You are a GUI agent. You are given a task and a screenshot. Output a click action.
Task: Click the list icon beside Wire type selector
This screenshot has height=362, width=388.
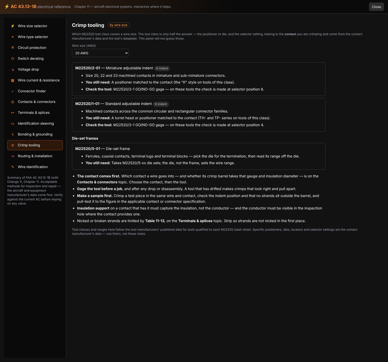coord(12,37)
